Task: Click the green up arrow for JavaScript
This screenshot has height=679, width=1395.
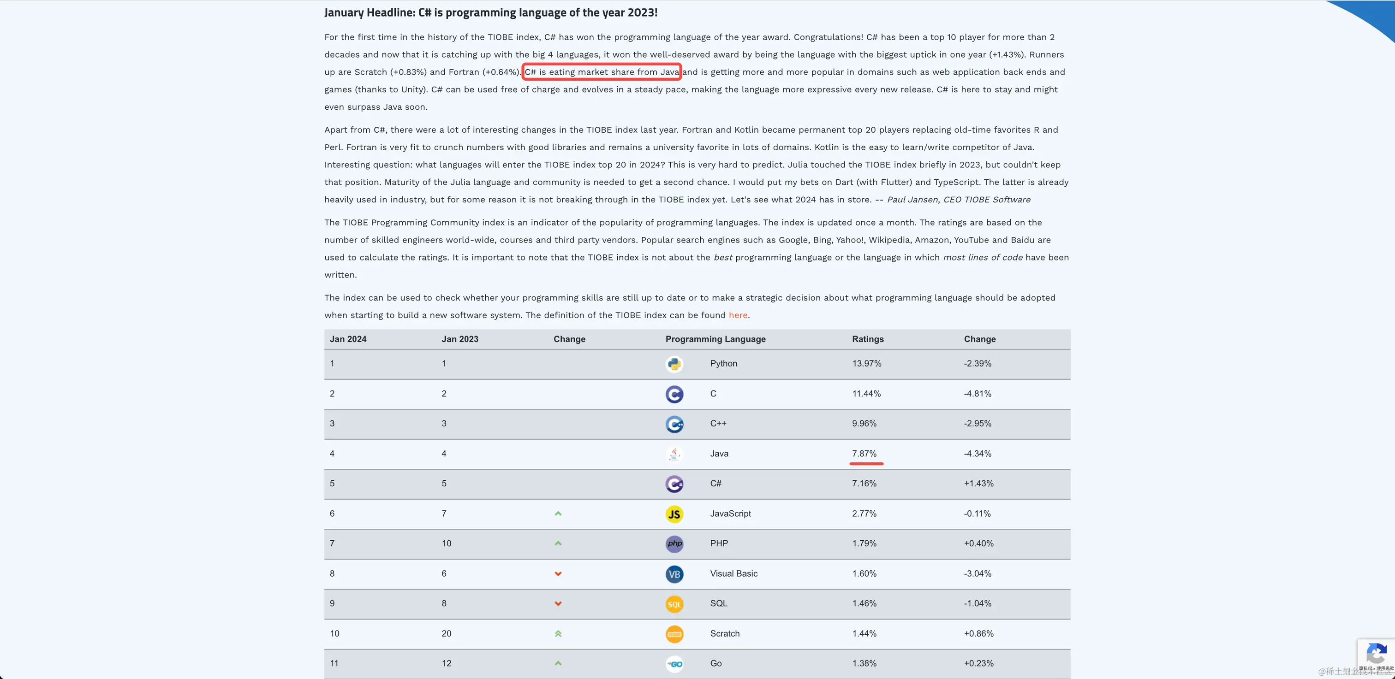Action: tap(558, 514)
